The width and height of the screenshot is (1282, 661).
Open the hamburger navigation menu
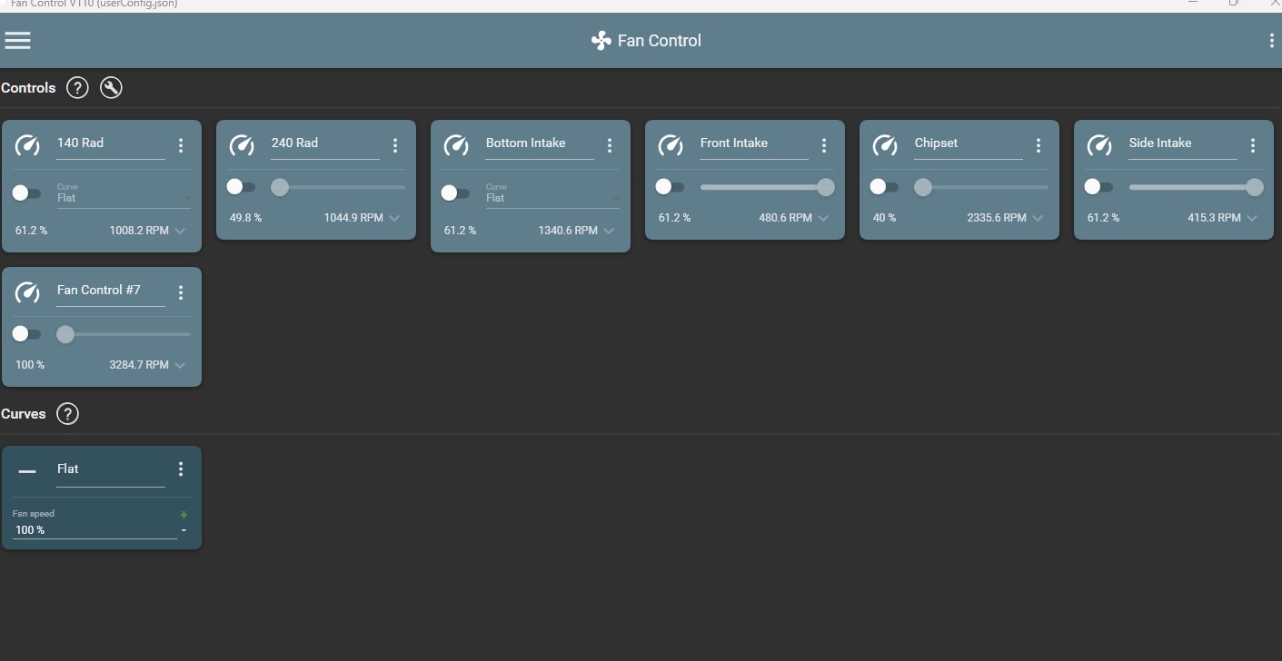(18, 40)
